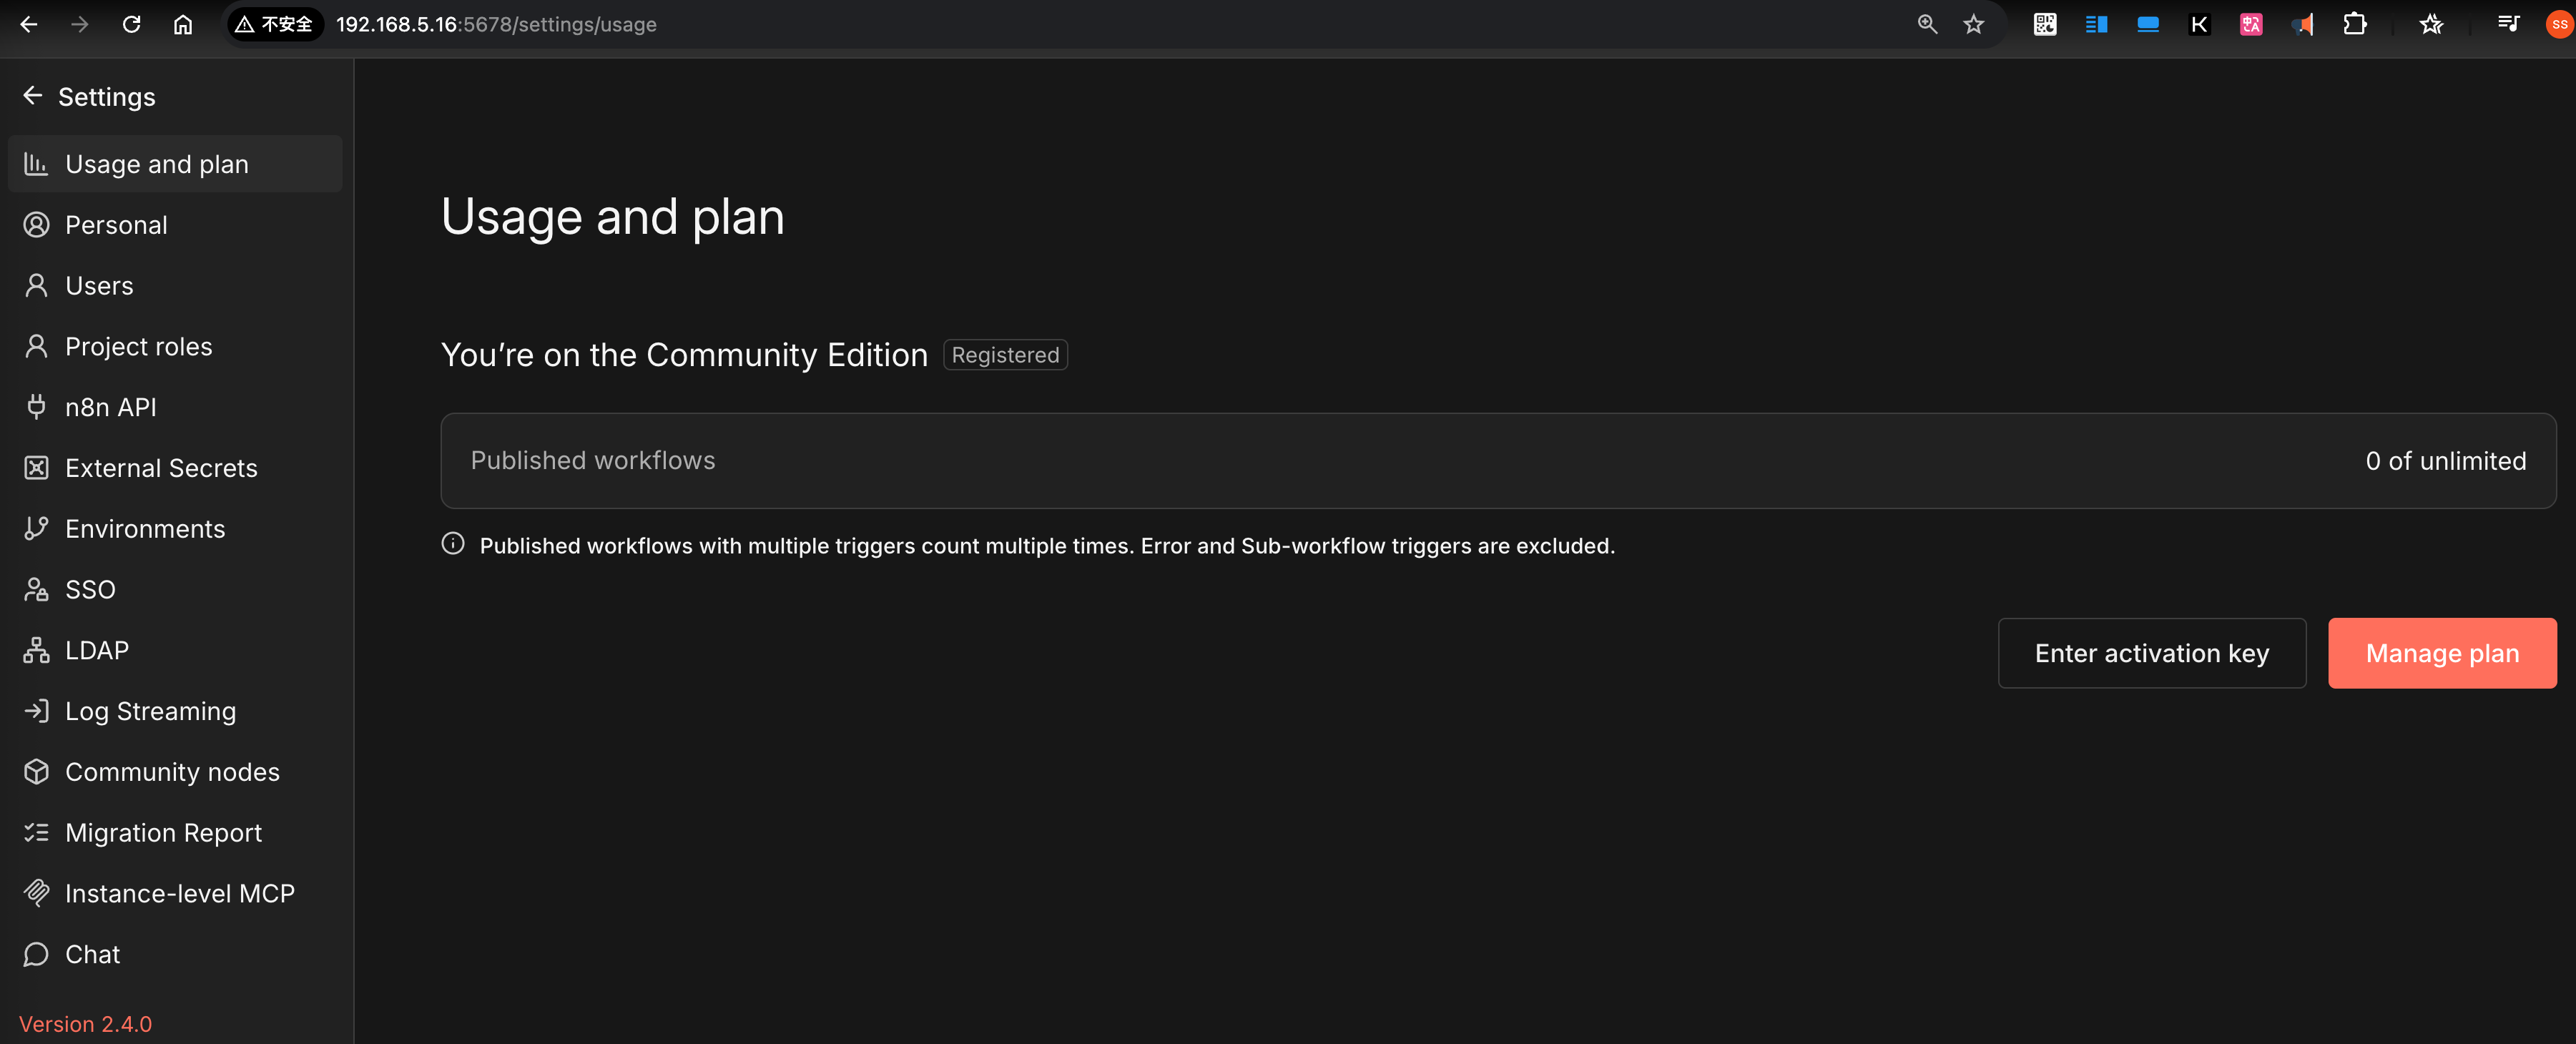This screenshot has height=1044, width=2576.
Task: Click the External Secrets vault icon
Action: tap(36, 468)
